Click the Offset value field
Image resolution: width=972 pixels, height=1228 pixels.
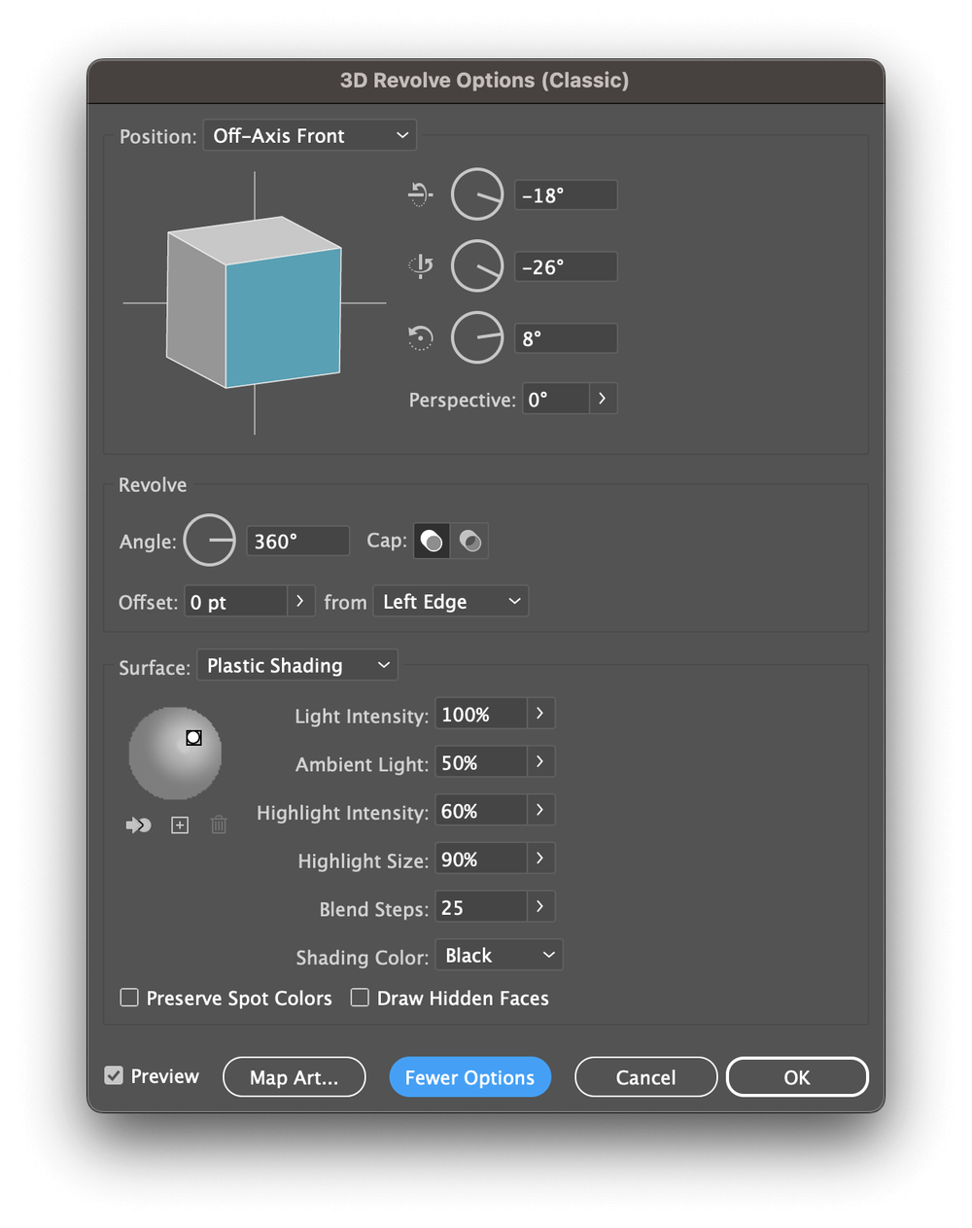[236, 602]
